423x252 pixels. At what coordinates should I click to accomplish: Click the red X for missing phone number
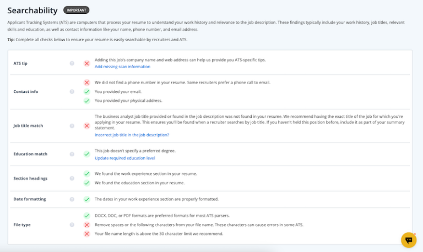pyautogui.click(x=86, y=83)
